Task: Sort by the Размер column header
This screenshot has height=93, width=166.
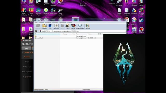Action: pyautogui.click(x=65, y=34)
